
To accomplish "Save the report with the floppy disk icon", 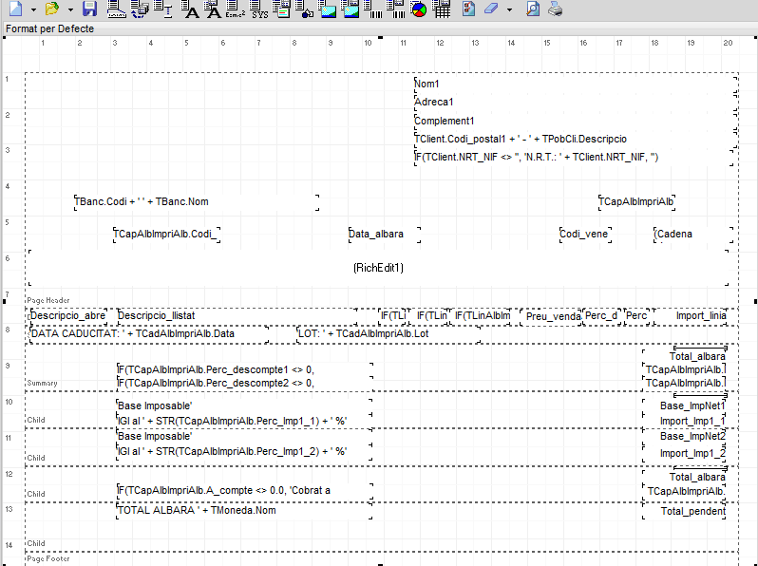I will click(89, 9).
